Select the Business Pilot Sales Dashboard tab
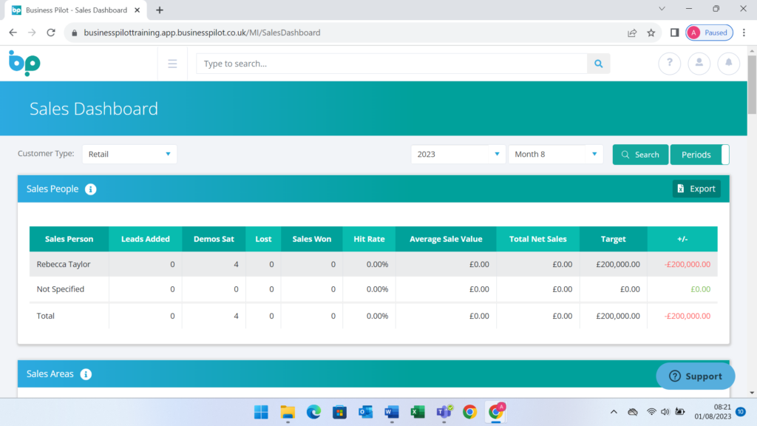This screenshot has height=426, width=757. tap(76, 10)
